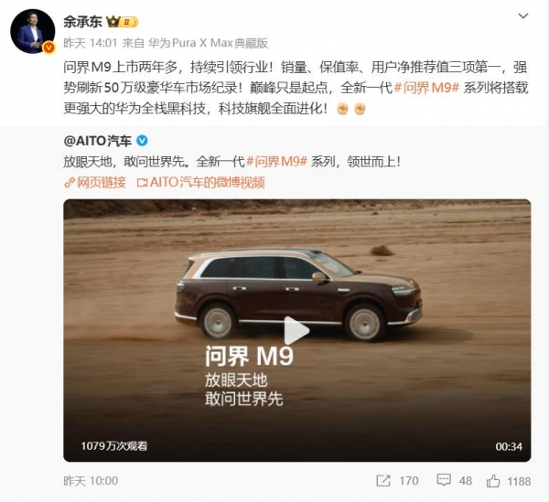Viewport: 549px width, 502px height.
Task: Open AITO汽车的微博视频 video link
Action: click(201, 182)
